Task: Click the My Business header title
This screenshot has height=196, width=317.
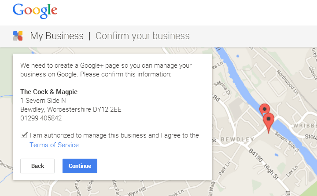Action: pos(57,36)
